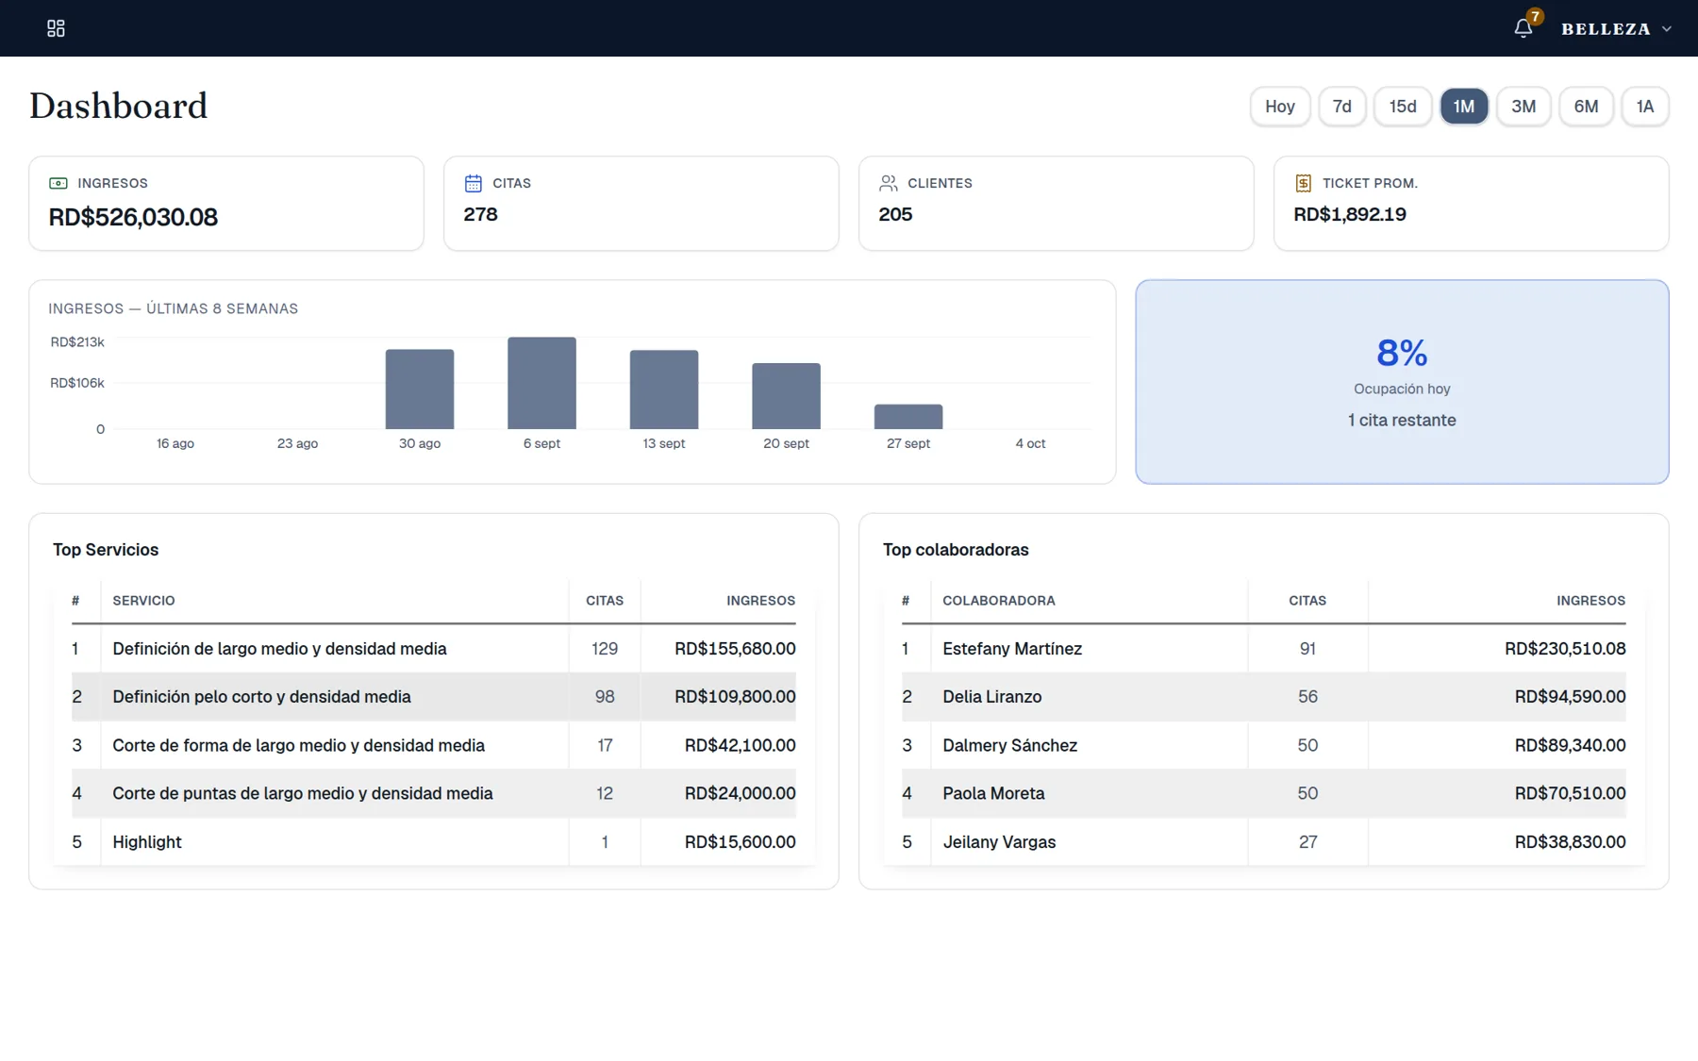Click the RD$155,680.00 income value
This screenshot has height=1061, width=1698.
(735, 649)
